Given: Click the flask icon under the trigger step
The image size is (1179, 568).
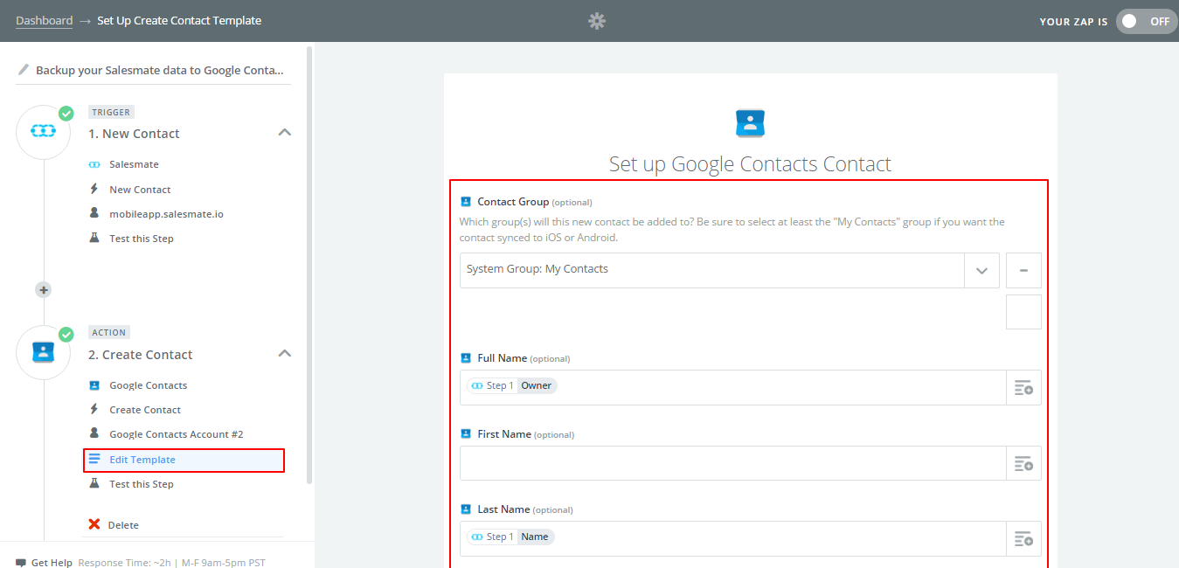Looking at the screenshot, I should [x=94, y=238].
